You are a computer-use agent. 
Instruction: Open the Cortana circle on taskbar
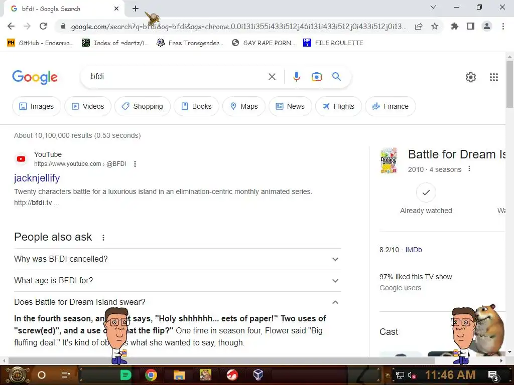tap(42, 375)
